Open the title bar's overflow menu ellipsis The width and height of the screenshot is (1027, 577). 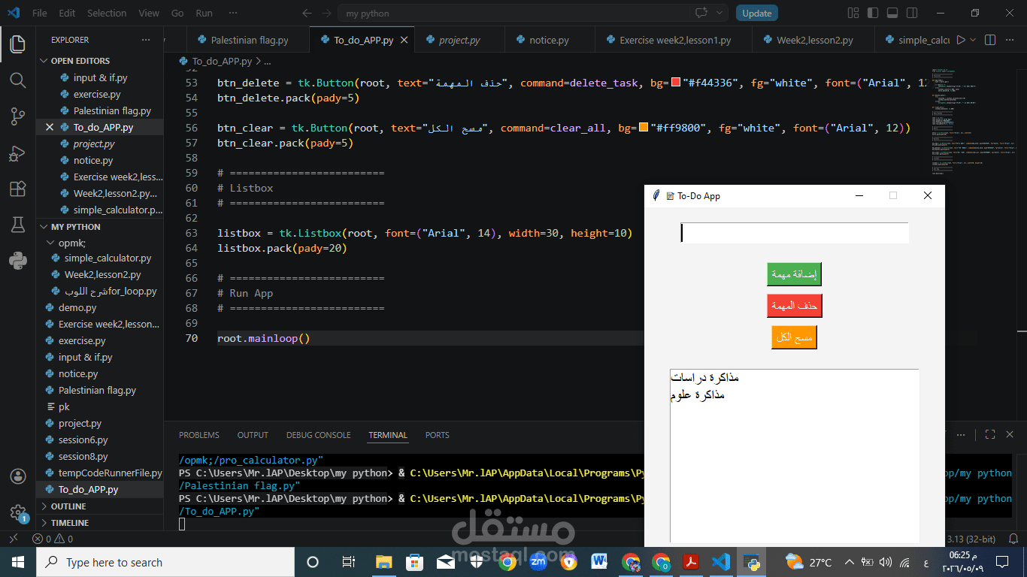coord(232,14)
